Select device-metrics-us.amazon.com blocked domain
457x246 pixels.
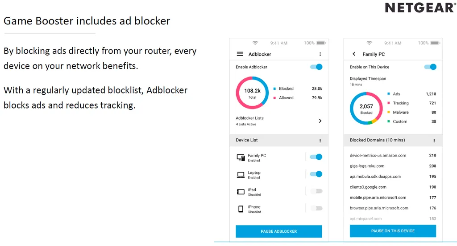[378, 155]
